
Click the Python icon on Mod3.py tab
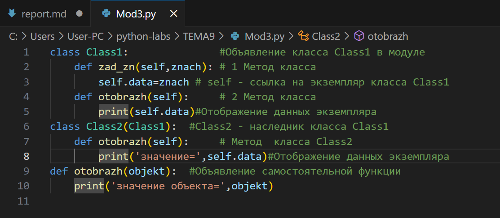106,14
